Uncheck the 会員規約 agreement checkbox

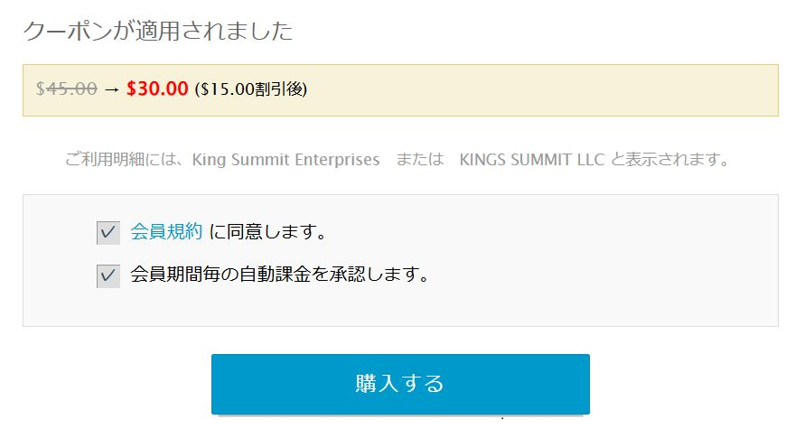pyautogui.click(x=108, y=233)
